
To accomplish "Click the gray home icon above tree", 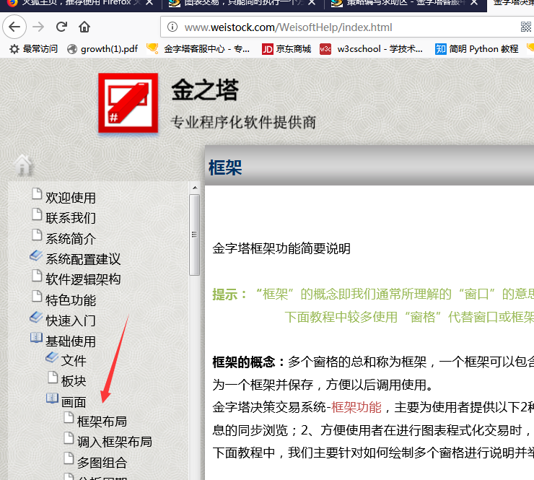I will click(x=23, y=165).
